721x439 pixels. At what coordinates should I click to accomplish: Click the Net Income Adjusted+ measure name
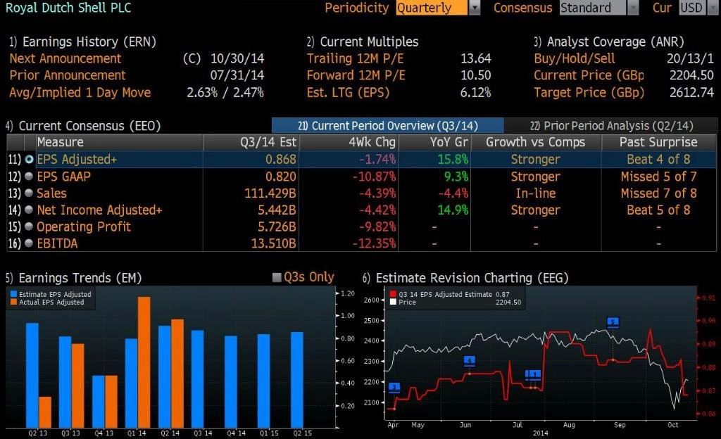[99, 210]
